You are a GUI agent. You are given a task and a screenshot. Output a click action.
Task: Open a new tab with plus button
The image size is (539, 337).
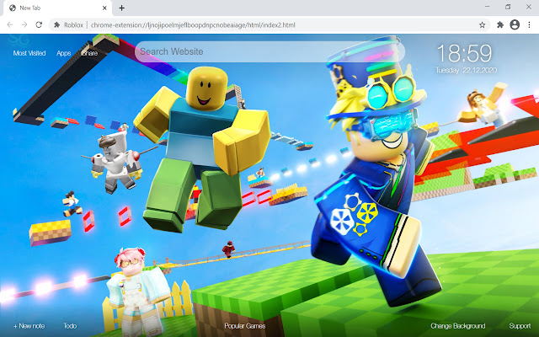coord(121,8)
